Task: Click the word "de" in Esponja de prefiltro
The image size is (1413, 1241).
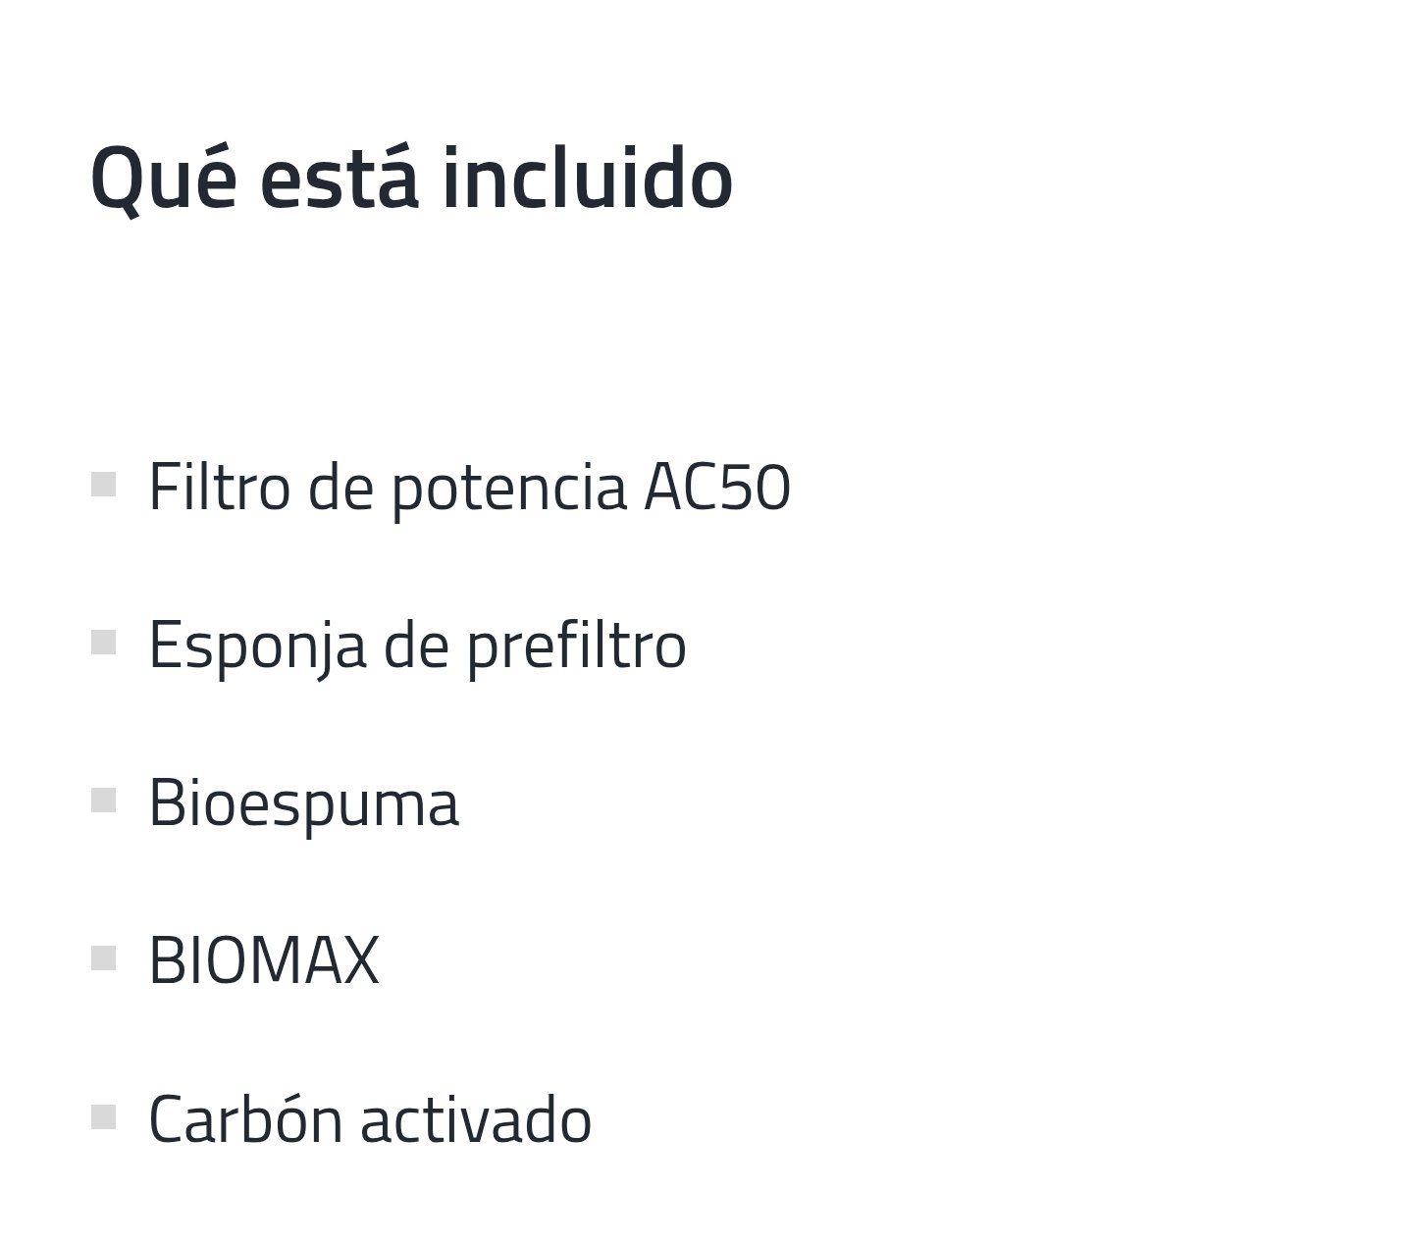Action: [416, 645]
